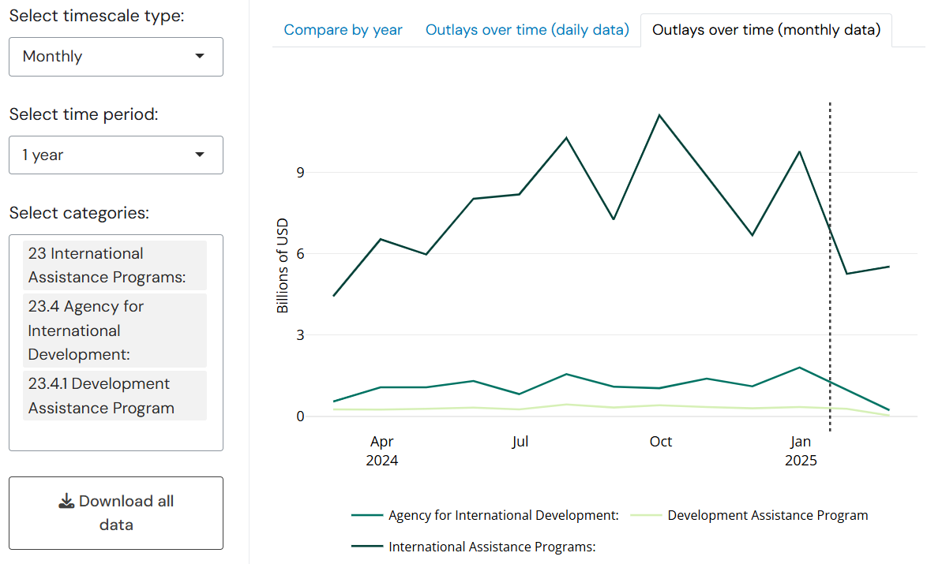927x564 pixels.
Task: Open the timescale type dropdown arrow
Action: [x=199, y=56]
